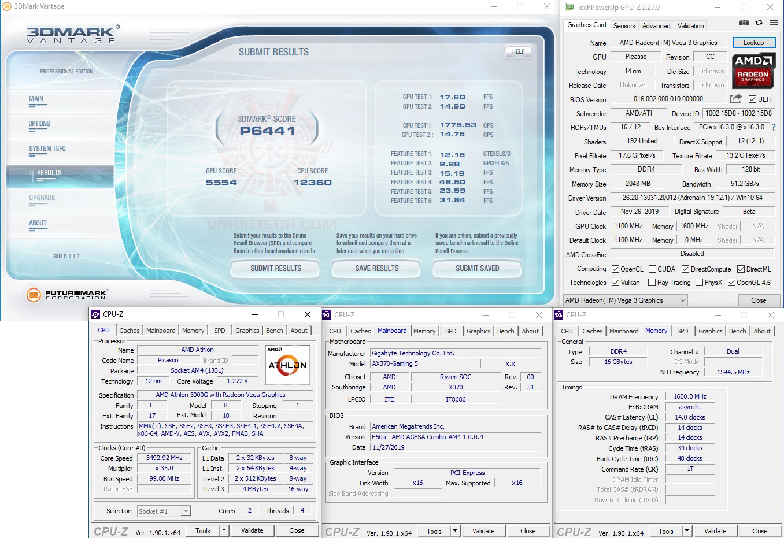Click the Close button in GPU-Z

coord(759,300)
